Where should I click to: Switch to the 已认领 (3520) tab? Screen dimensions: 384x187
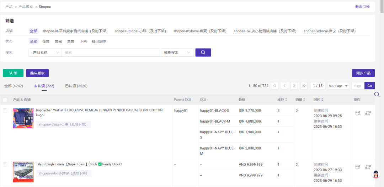[76, 86]
